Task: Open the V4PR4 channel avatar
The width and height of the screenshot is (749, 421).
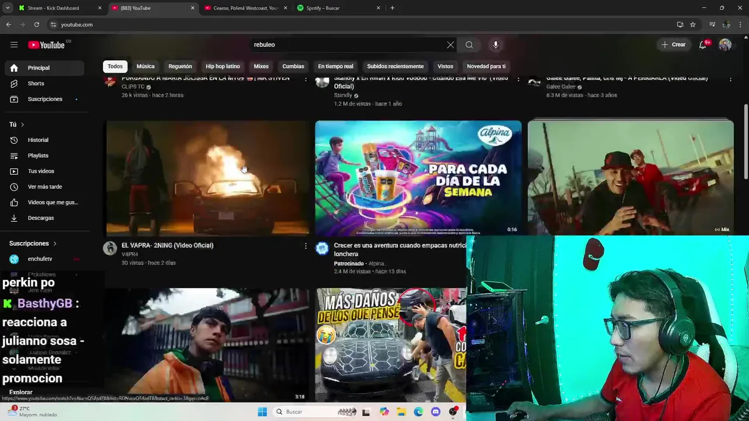Action: pos(110,249)
